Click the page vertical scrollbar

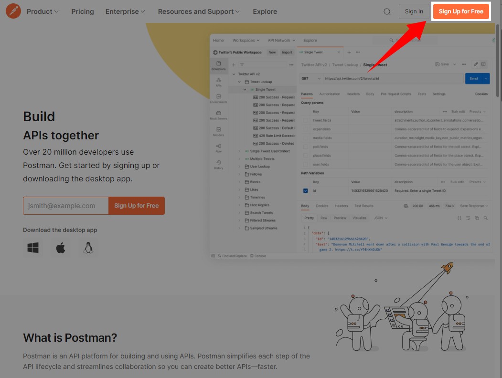click(x=497, y=61)
